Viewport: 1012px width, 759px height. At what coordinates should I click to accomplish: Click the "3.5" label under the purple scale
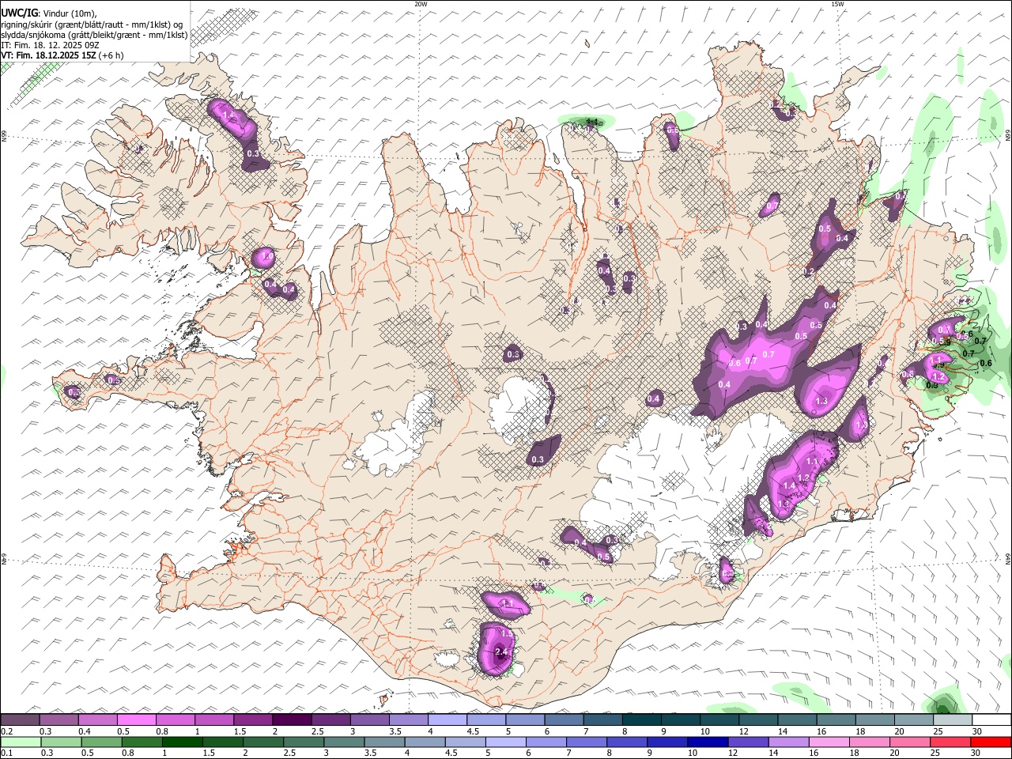pos(395,731)
